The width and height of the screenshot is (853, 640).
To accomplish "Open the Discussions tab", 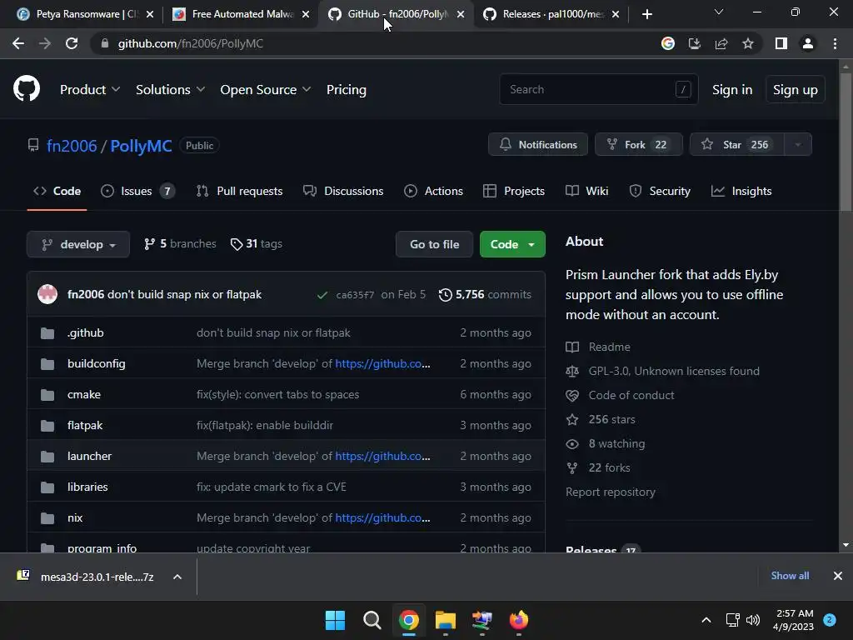I will coord(343,191).
